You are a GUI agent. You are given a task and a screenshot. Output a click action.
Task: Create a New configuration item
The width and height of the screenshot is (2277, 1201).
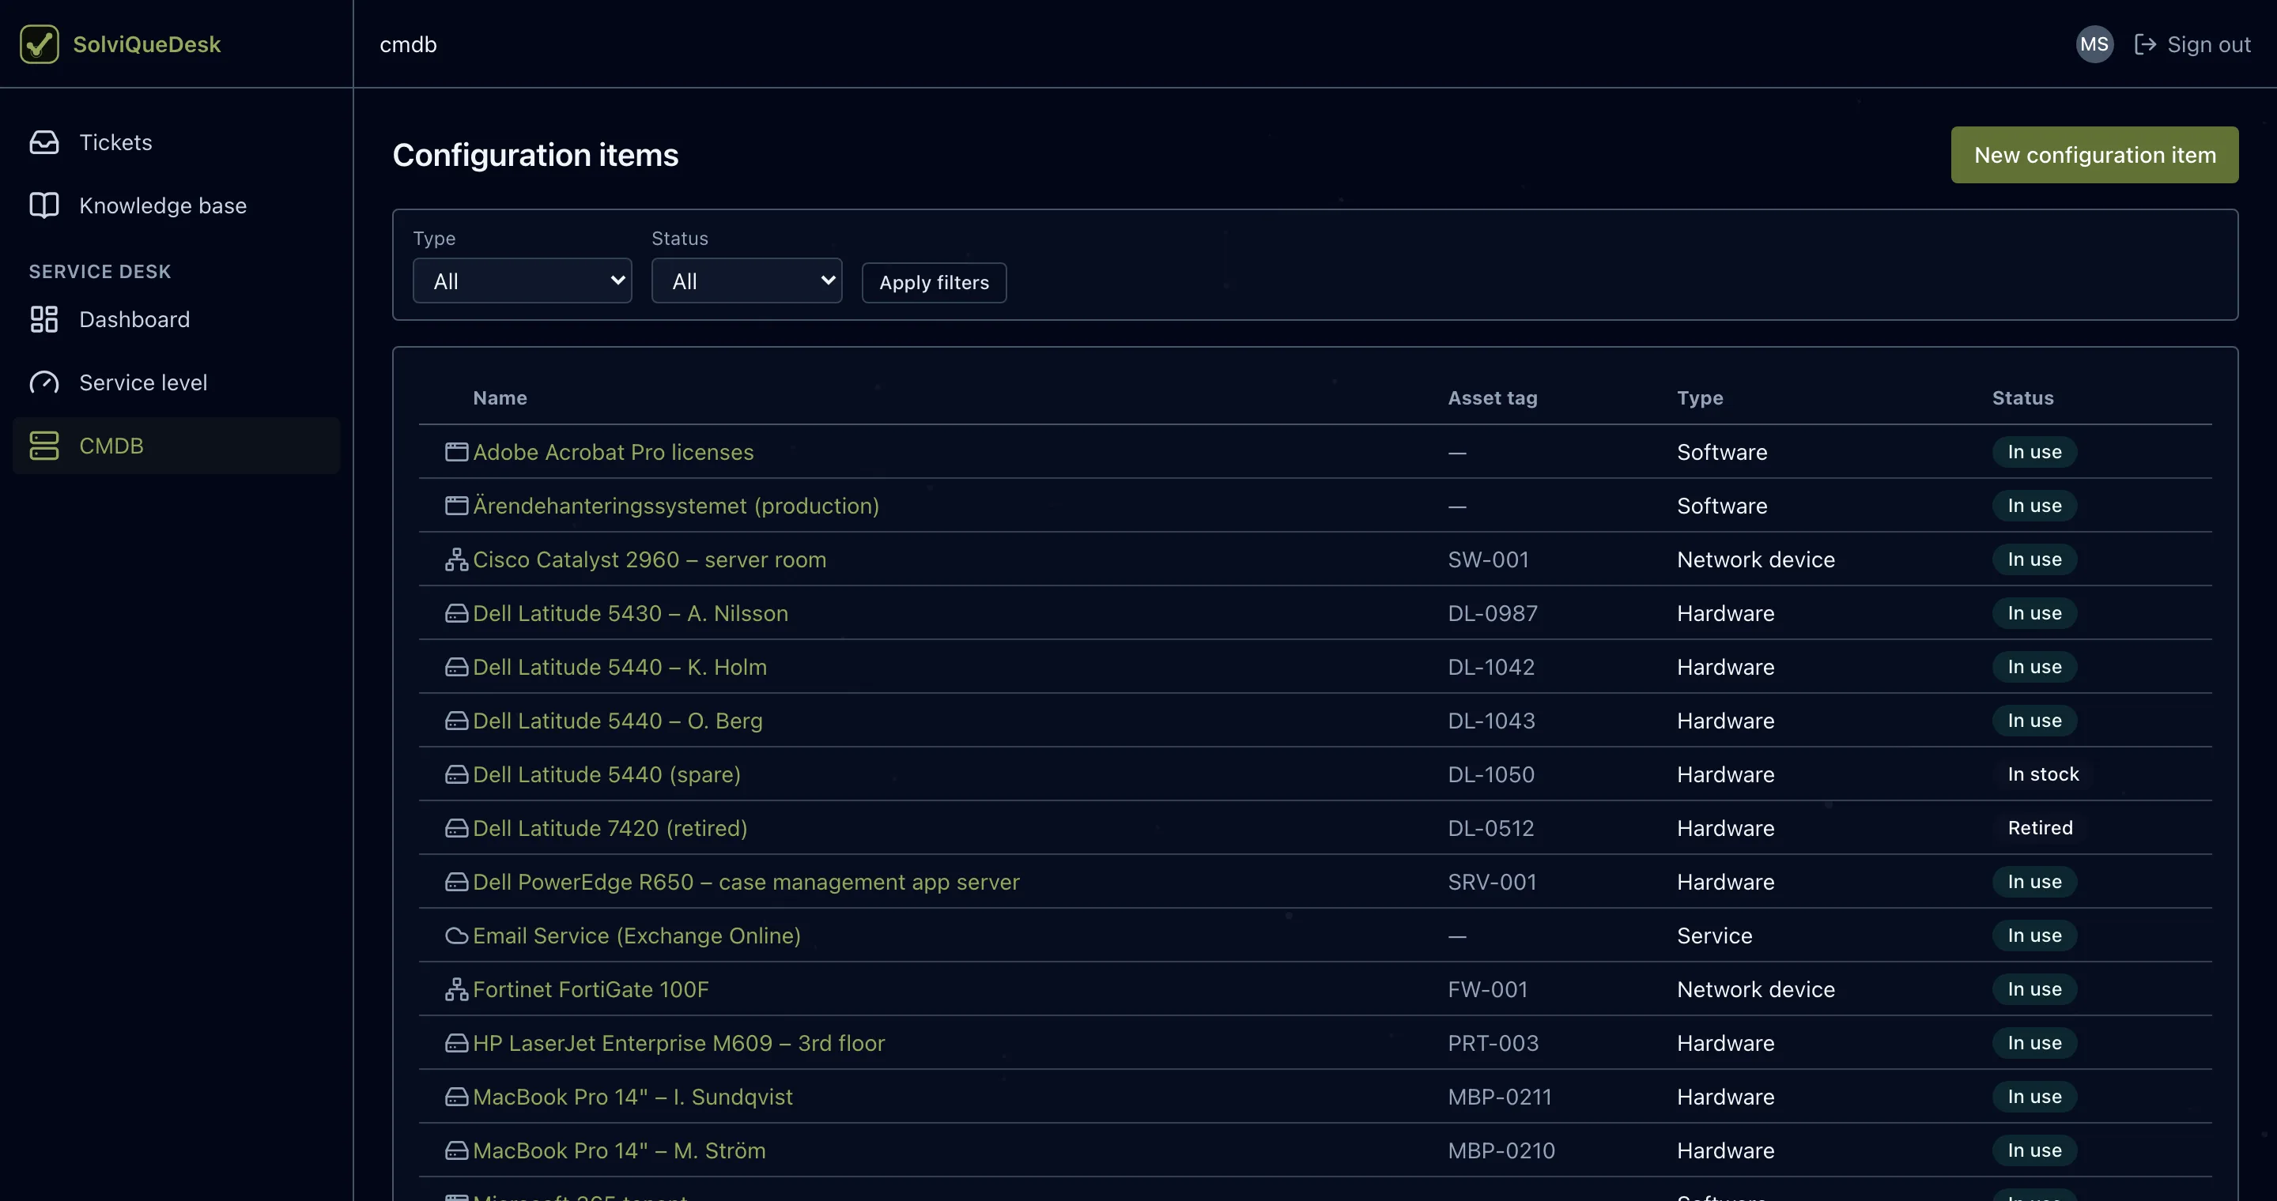coord(2095,155)
